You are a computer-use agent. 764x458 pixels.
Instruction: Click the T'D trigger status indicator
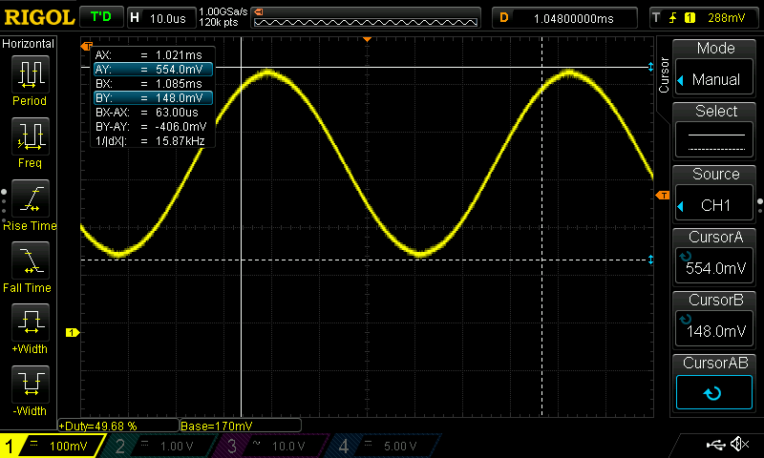tap(101, 17)
